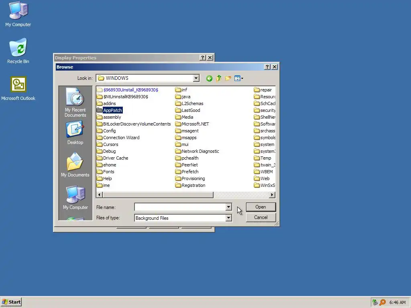Image resolution: width=411 pixels, height=308 pixels.
Task: Select the Web folder
Action: pyautogui.click(x=262, y=178)
